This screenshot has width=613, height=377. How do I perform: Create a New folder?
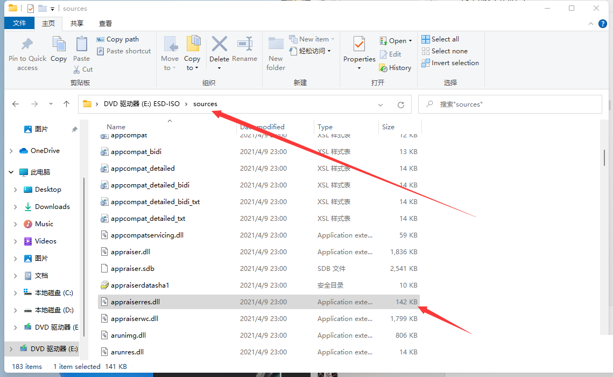[x=276, y=54]
